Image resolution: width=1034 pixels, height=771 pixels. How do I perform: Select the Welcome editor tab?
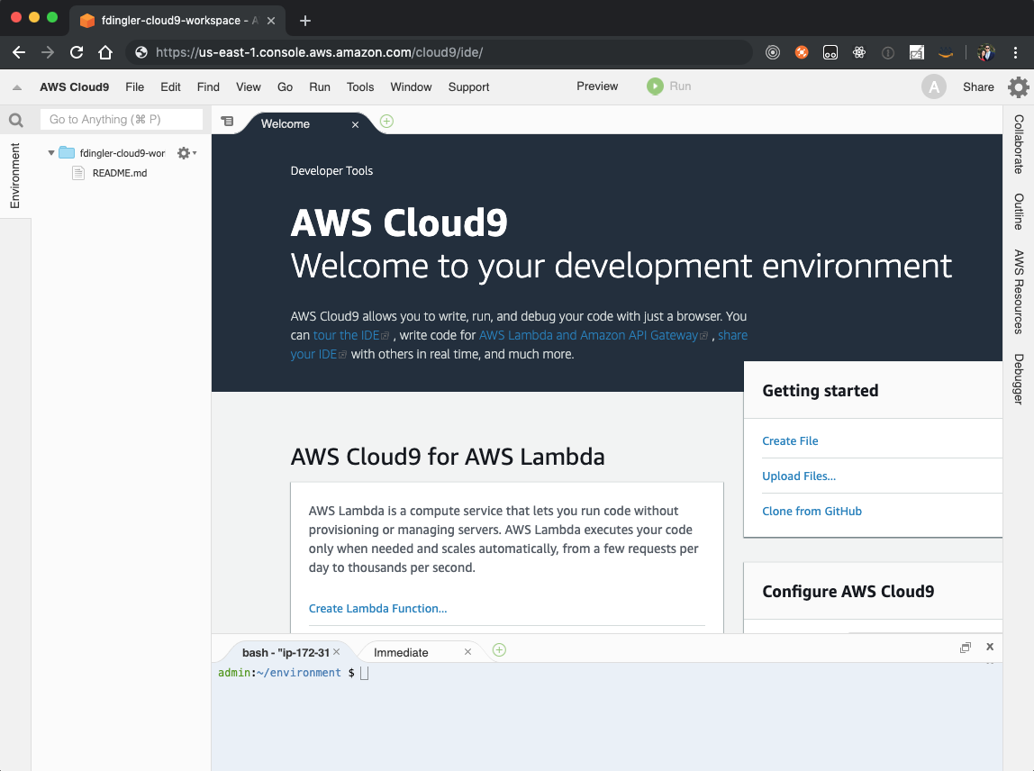pyautogui.click(x=286, y=124)
